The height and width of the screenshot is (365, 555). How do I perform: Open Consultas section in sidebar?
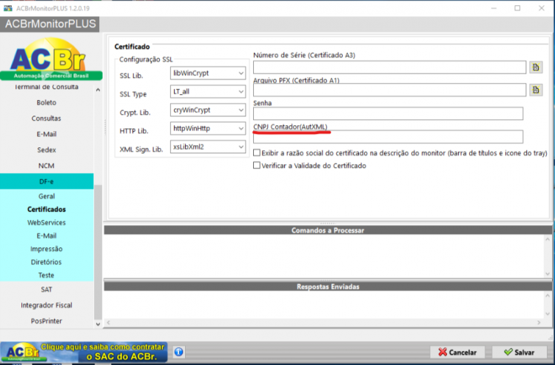point(47,118)
